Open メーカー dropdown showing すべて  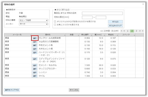coord(34,24)
